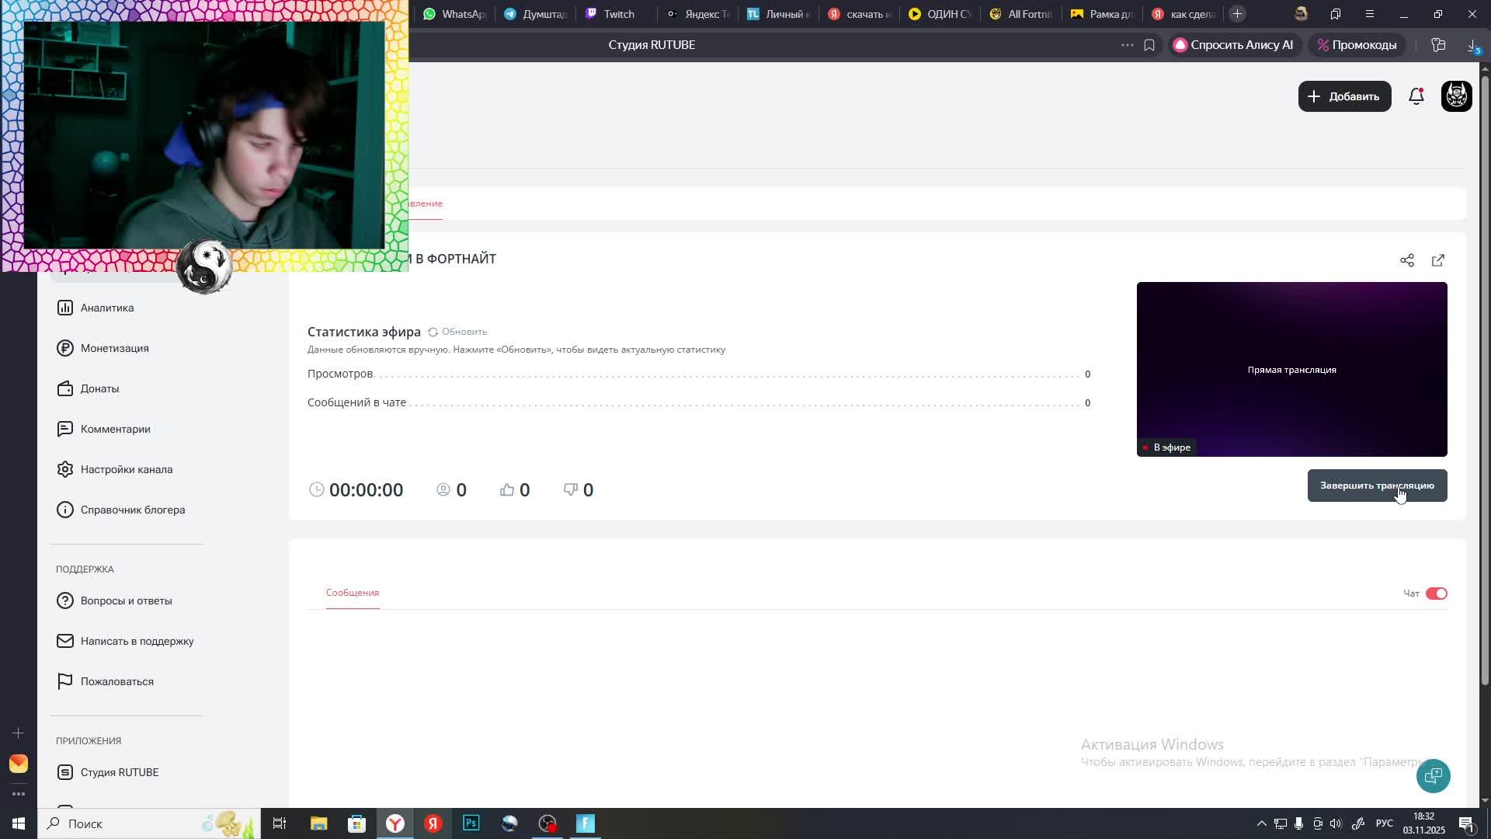Screen dimensions: 1491x839
Task: Select the Сообщения tab
Action: point(352,593)
